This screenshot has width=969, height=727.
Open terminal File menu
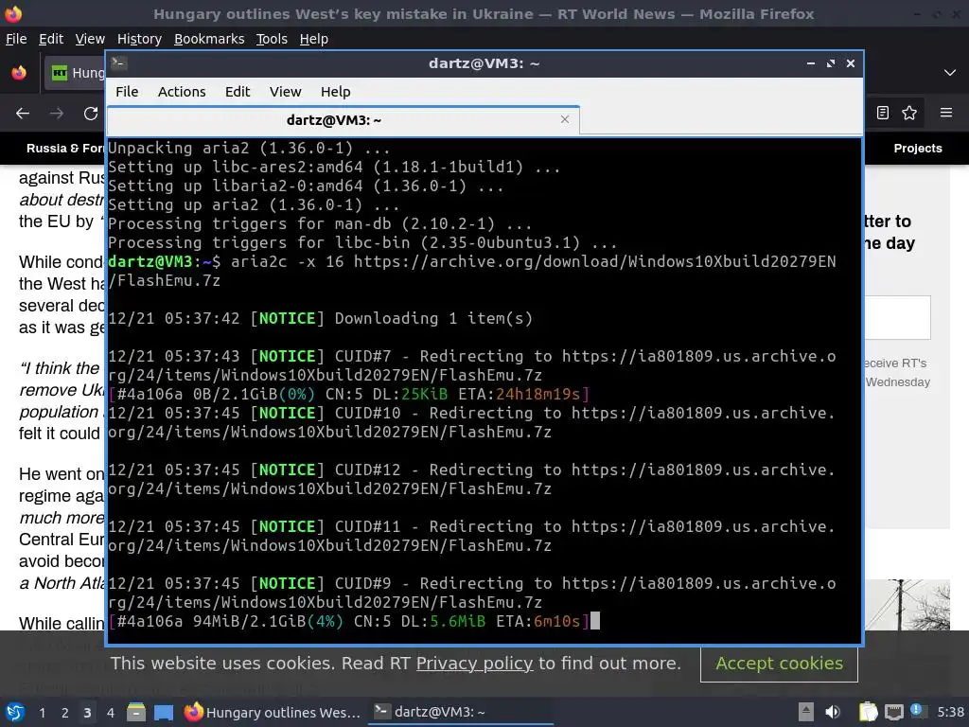(127, 92)
